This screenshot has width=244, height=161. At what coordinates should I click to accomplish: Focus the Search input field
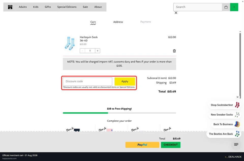coord(198,7)
